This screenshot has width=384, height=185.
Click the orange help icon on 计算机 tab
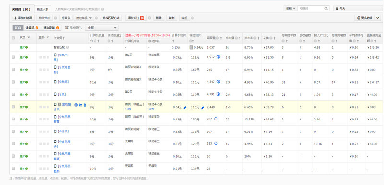tap(37, 28)
